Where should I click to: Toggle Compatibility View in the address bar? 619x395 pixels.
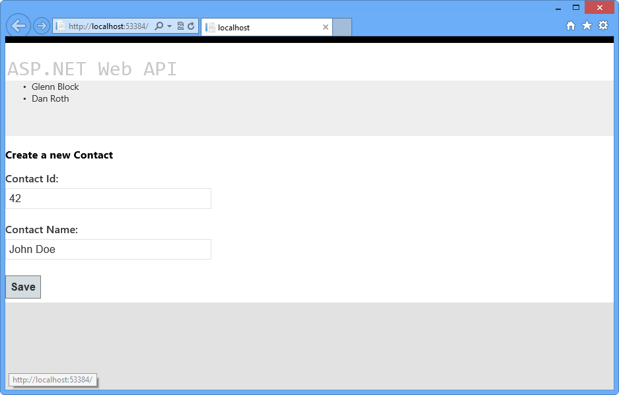click(180, 26)
